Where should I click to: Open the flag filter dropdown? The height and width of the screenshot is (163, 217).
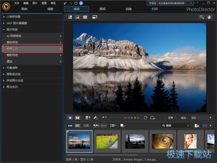(96, 126)
